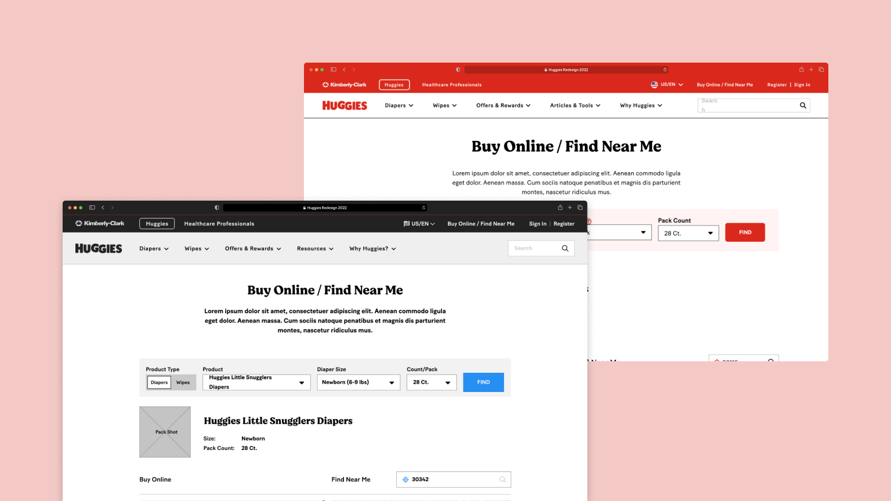Click the Kimberly-Clark logo in dark header
The width and height of the screenshot is (891, 501).
click(100, 223)
